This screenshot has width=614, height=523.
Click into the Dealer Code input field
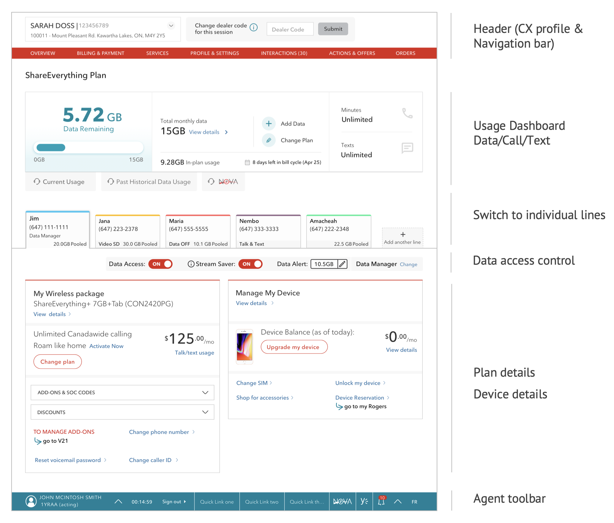pyautogui.click(x=290, y=29)
